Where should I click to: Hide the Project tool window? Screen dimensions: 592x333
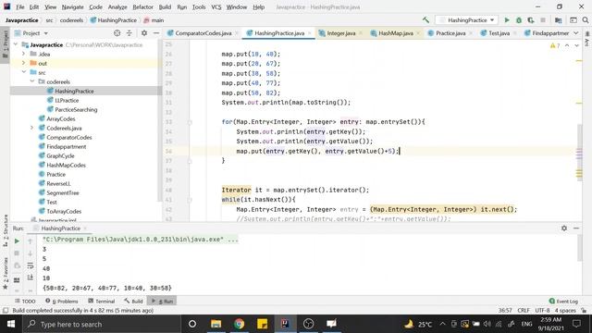[x=156, y=33]
